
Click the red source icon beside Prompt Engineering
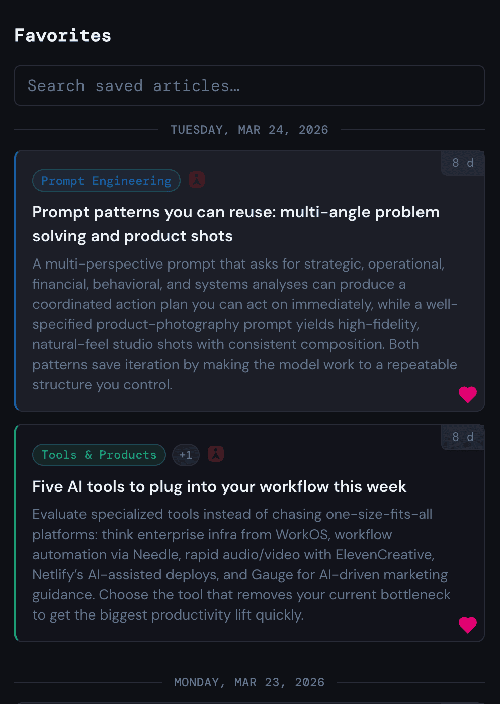point(197,180)
